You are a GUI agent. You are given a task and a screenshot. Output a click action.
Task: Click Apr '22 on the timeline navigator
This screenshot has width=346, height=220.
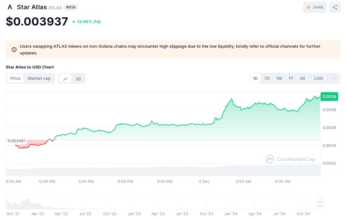tap(61, 214)
